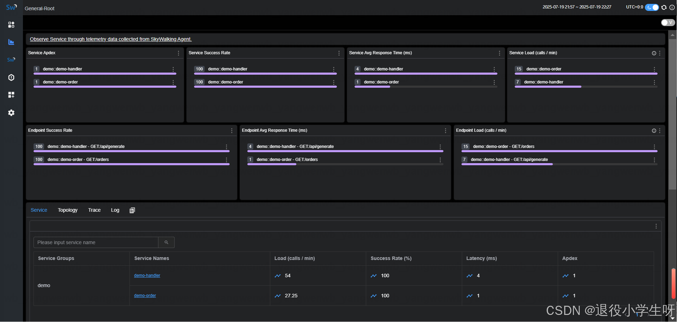Show success rate trend for demo-handler
Viewport: 677px width, 322px height.
[x=374, y=276]
